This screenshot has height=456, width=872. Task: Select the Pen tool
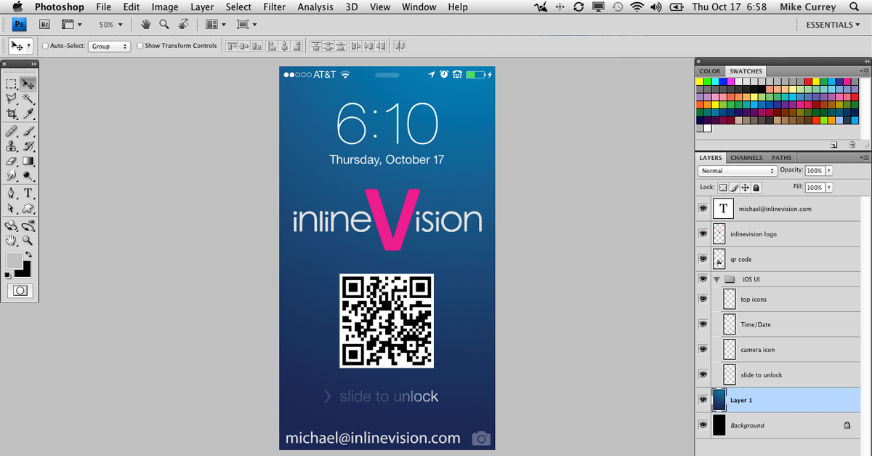pos(12,193)
